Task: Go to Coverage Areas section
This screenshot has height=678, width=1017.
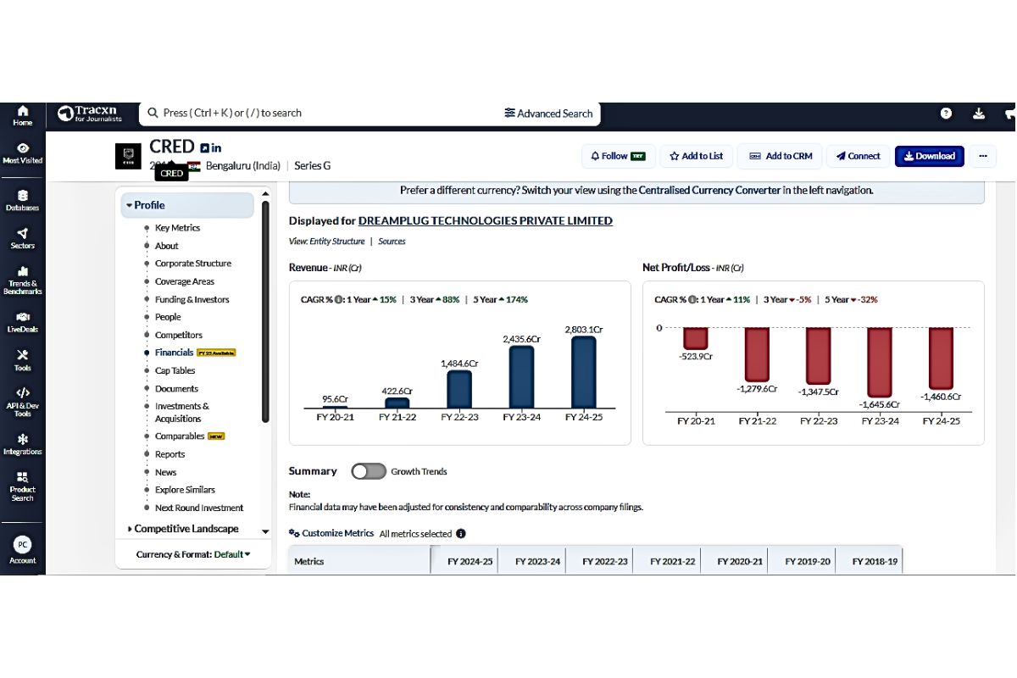Action: point(184,281)
